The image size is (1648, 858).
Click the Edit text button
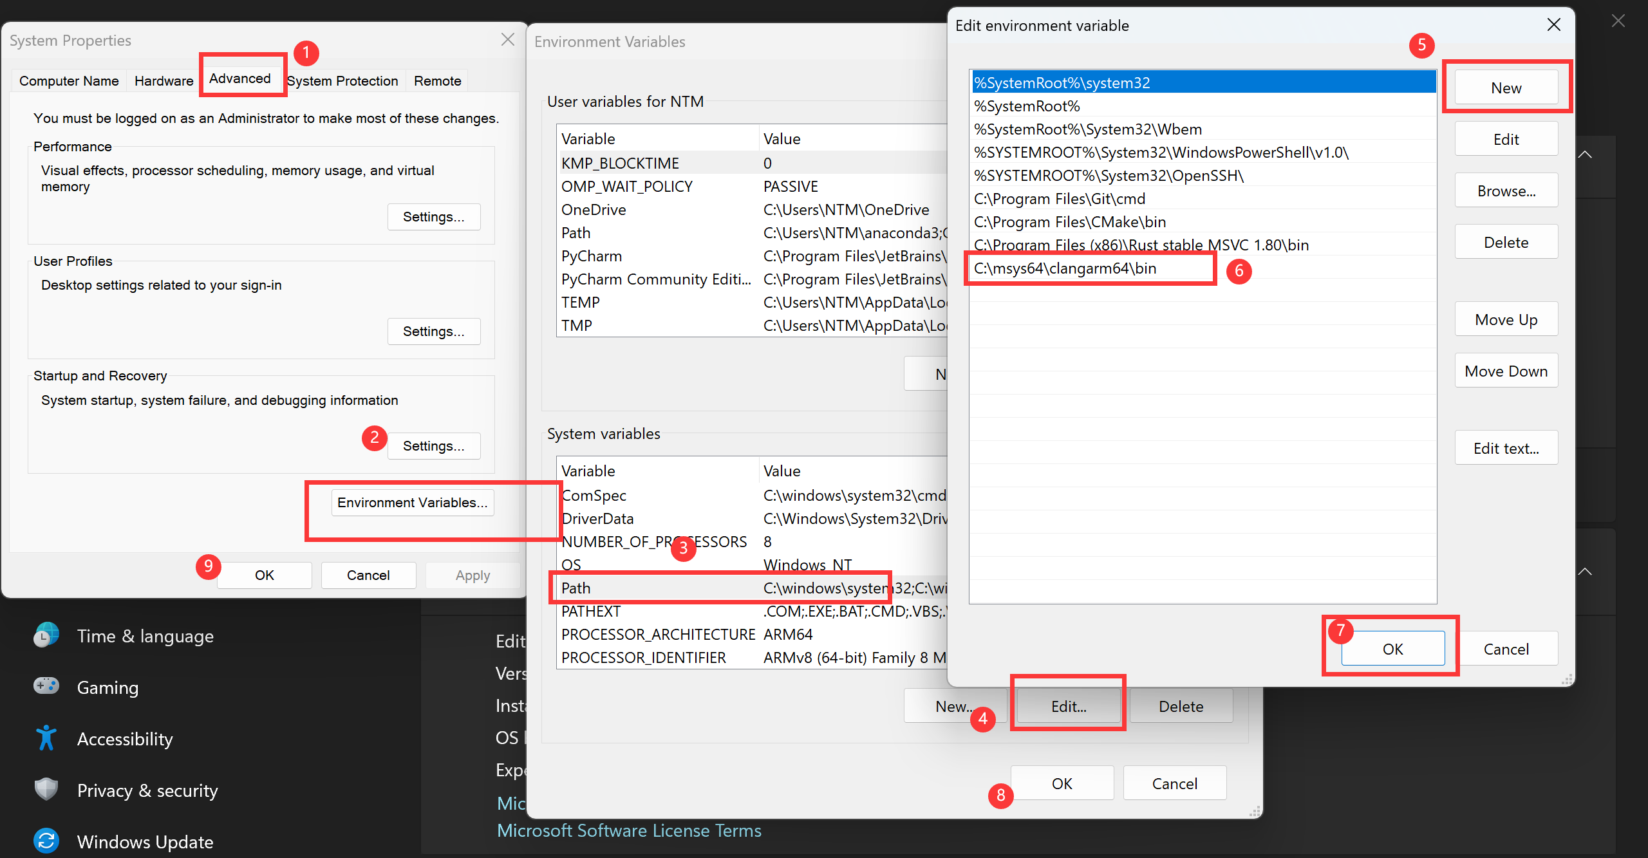coord(1506,447)
